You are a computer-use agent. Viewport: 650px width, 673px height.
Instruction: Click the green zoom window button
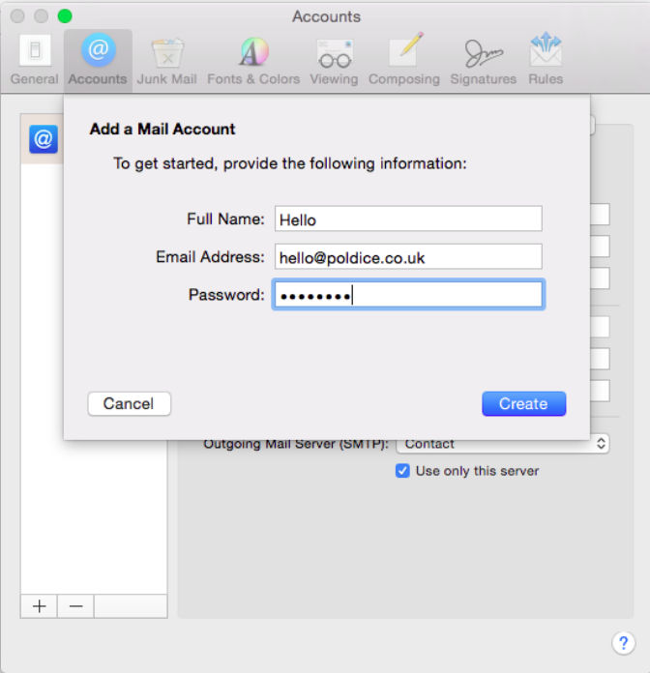click(65, 16)
